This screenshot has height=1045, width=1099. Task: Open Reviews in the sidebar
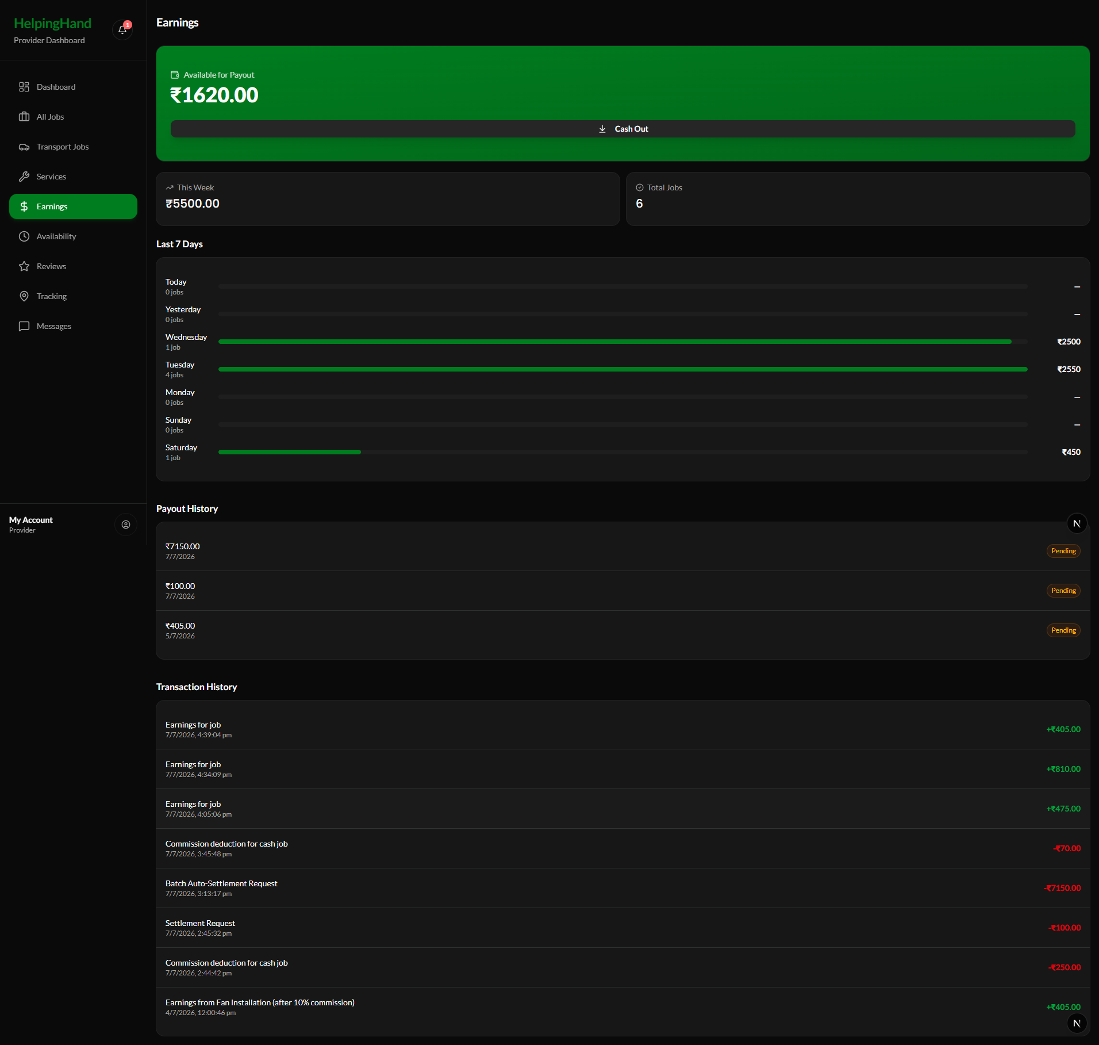(73, 266)
